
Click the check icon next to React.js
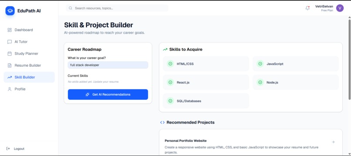coord(170,82)
